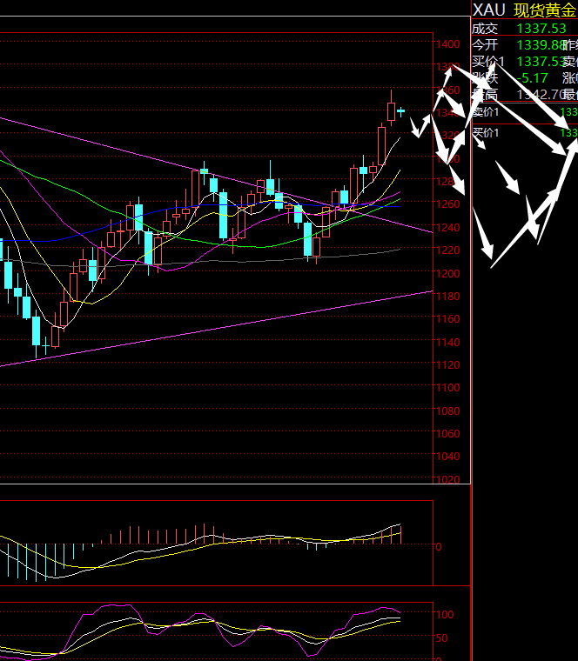Viewport: 578px width, 661px height.
Task: Click the 1080 price axis label
Action: pyautogui.click(x=447, y=411)
